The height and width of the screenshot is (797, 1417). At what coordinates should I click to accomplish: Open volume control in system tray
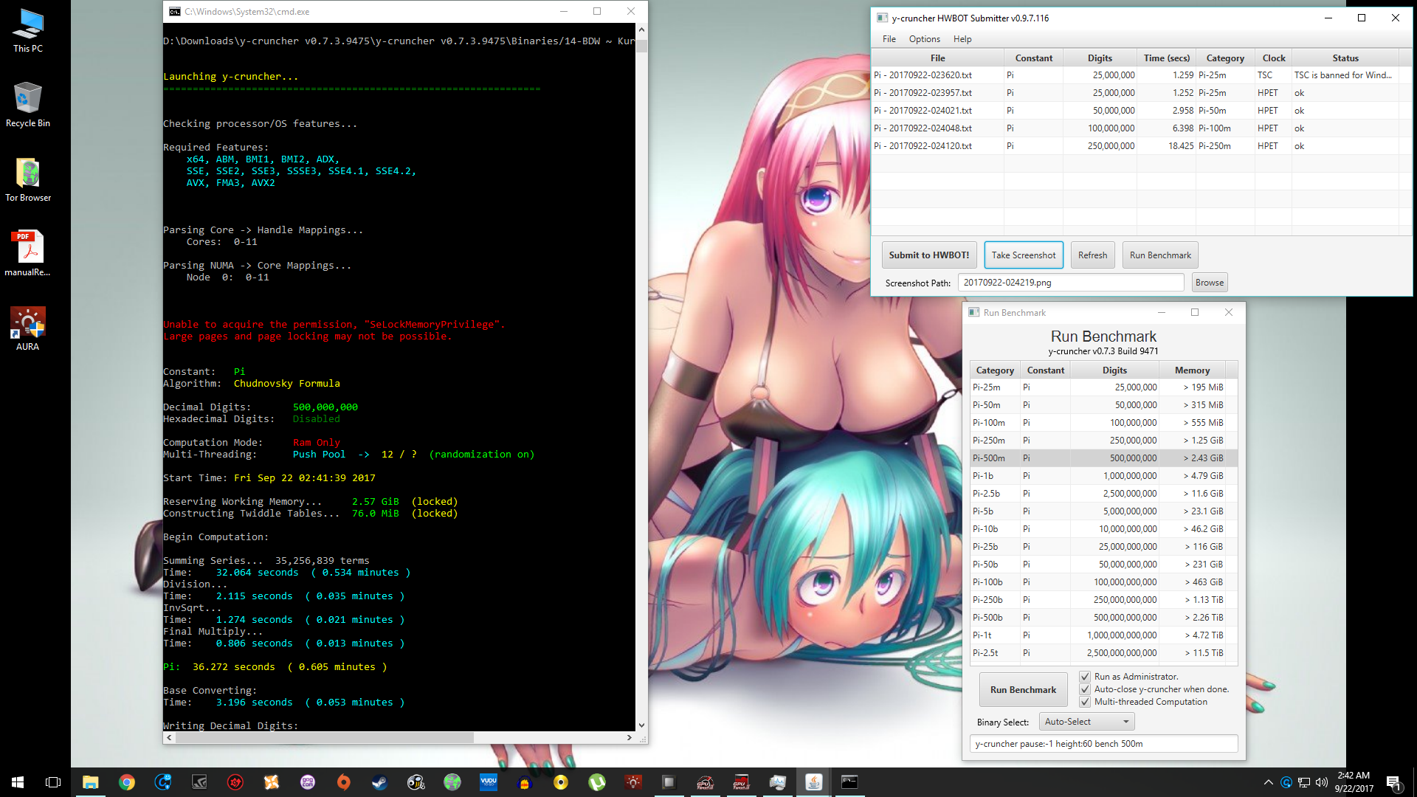(x=1321, y=782)
